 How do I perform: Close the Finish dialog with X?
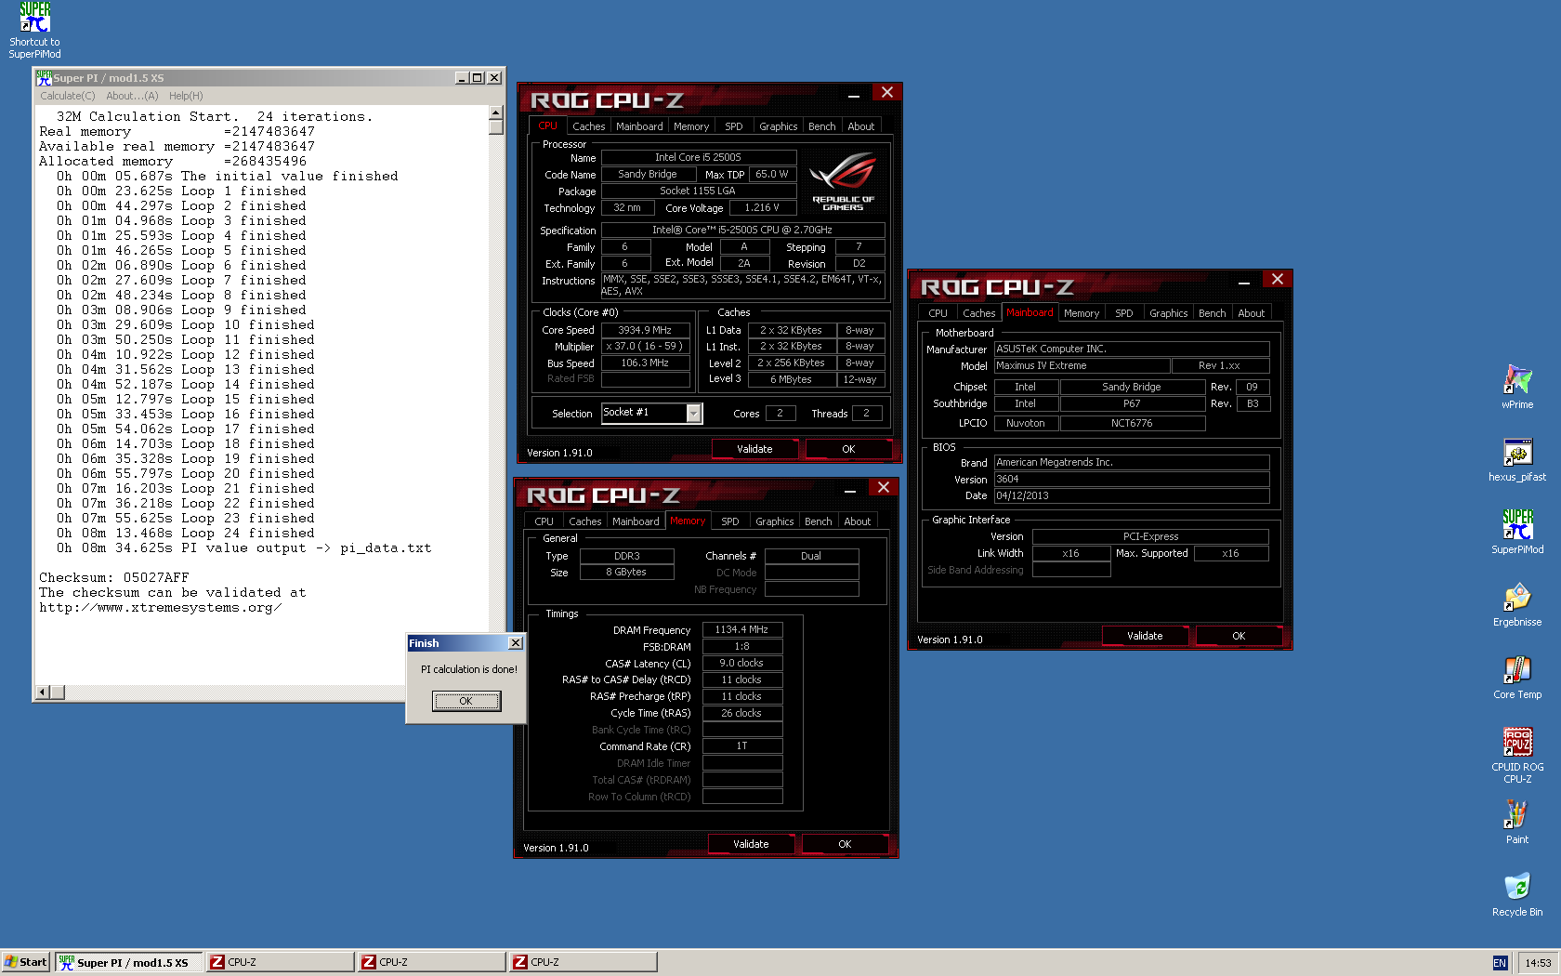coord(516,643)
